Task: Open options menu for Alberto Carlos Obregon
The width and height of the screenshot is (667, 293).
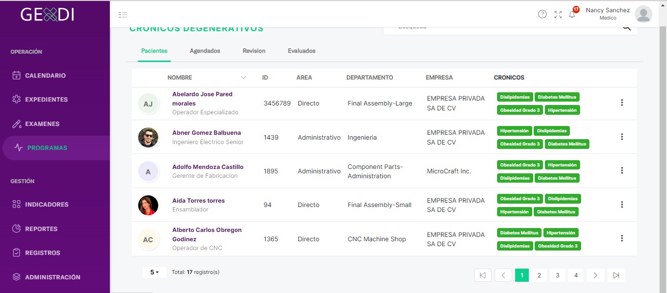Action: [x=622, y=238]
